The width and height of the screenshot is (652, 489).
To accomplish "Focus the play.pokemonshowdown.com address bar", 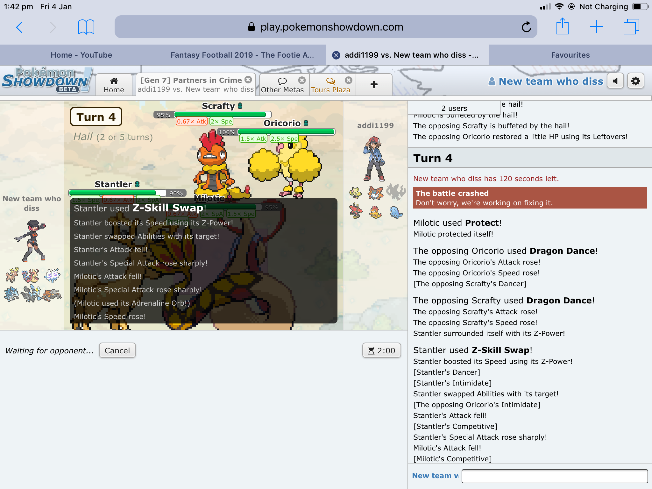I will point(326,27).
